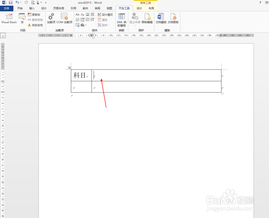269x218 pixels.
Task: Insert a rich text content control (Aa)
Action: coord(77,14)
